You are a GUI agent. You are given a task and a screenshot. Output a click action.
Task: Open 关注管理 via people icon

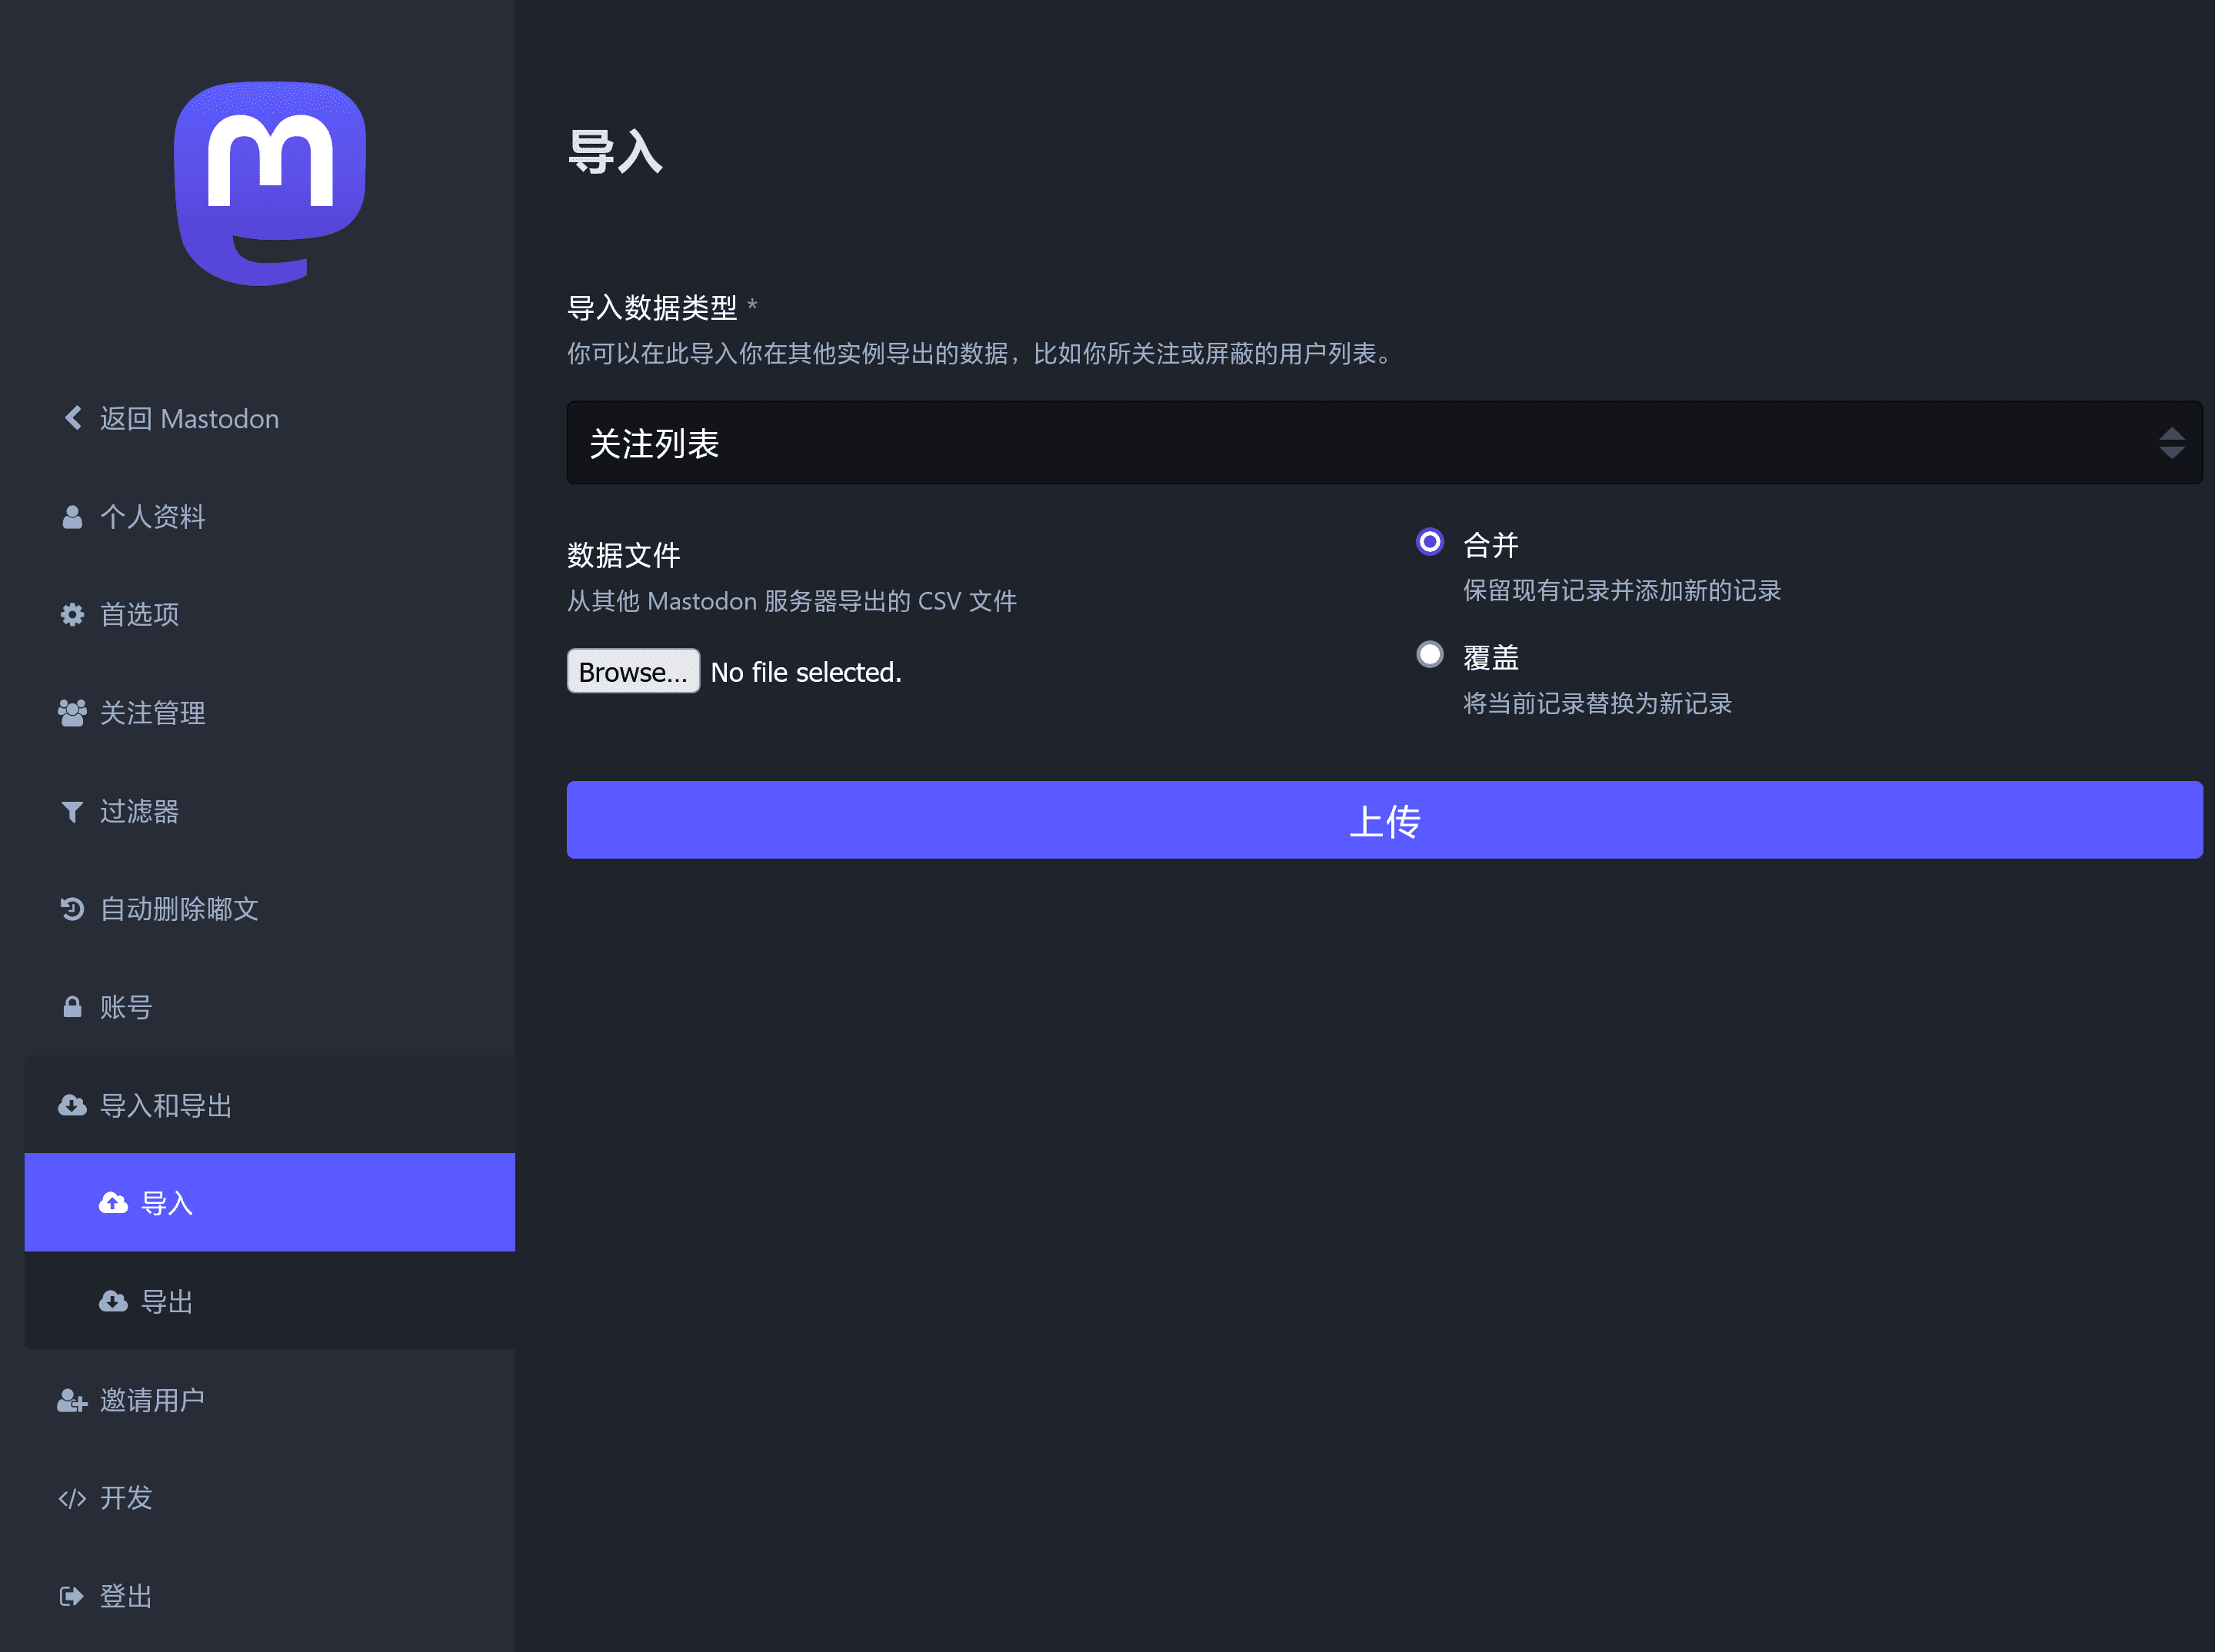coord(72,712)
